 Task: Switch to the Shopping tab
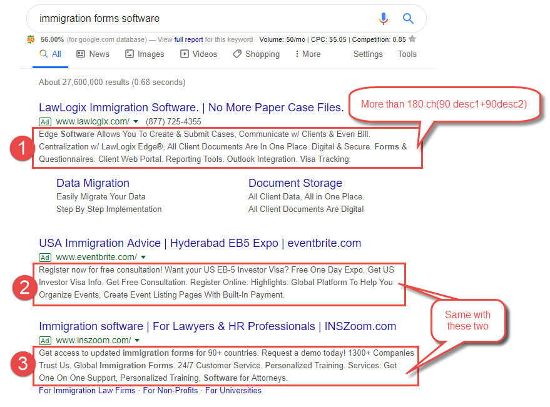257,54
